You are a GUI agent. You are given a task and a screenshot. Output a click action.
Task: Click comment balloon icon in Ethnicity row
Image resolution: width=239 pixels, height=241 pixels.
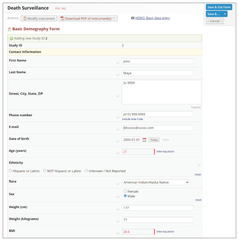pos(199,165)
